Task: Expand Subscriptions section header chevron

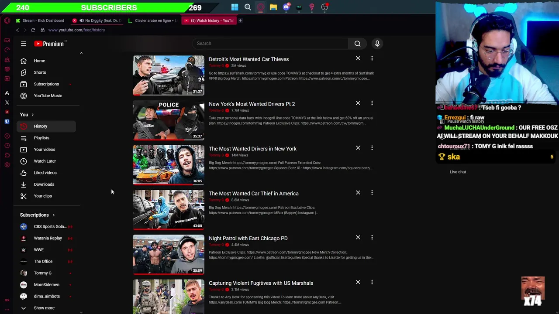Action: coord(53,215)
